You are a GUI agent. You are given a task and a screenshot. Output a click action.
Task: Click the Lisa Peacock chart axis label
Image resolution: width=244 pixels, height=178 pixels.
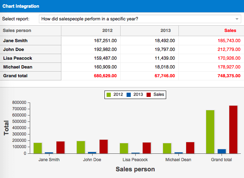(135, 160)
